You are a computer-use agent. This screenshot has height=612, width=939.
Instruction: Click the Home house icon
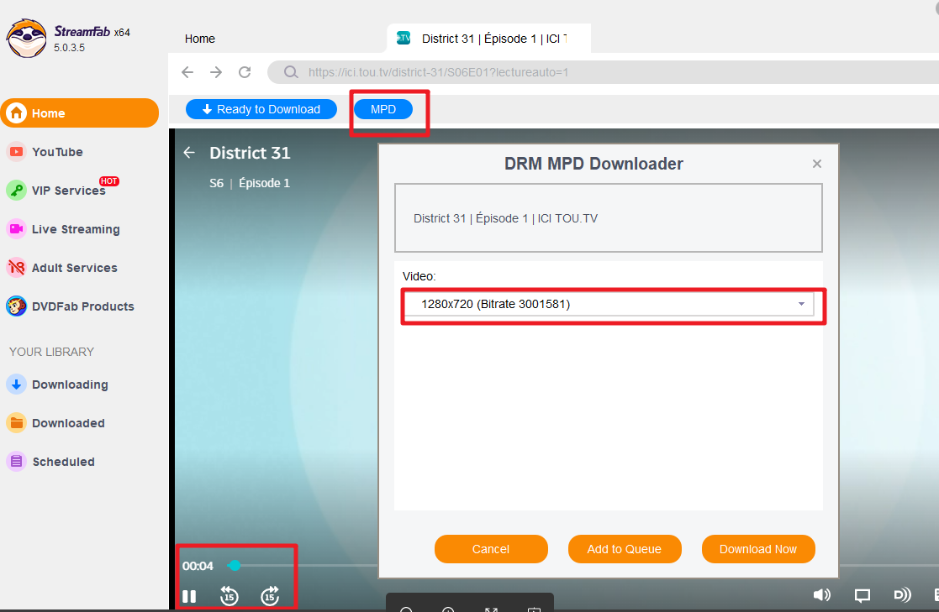click(16, 113)
